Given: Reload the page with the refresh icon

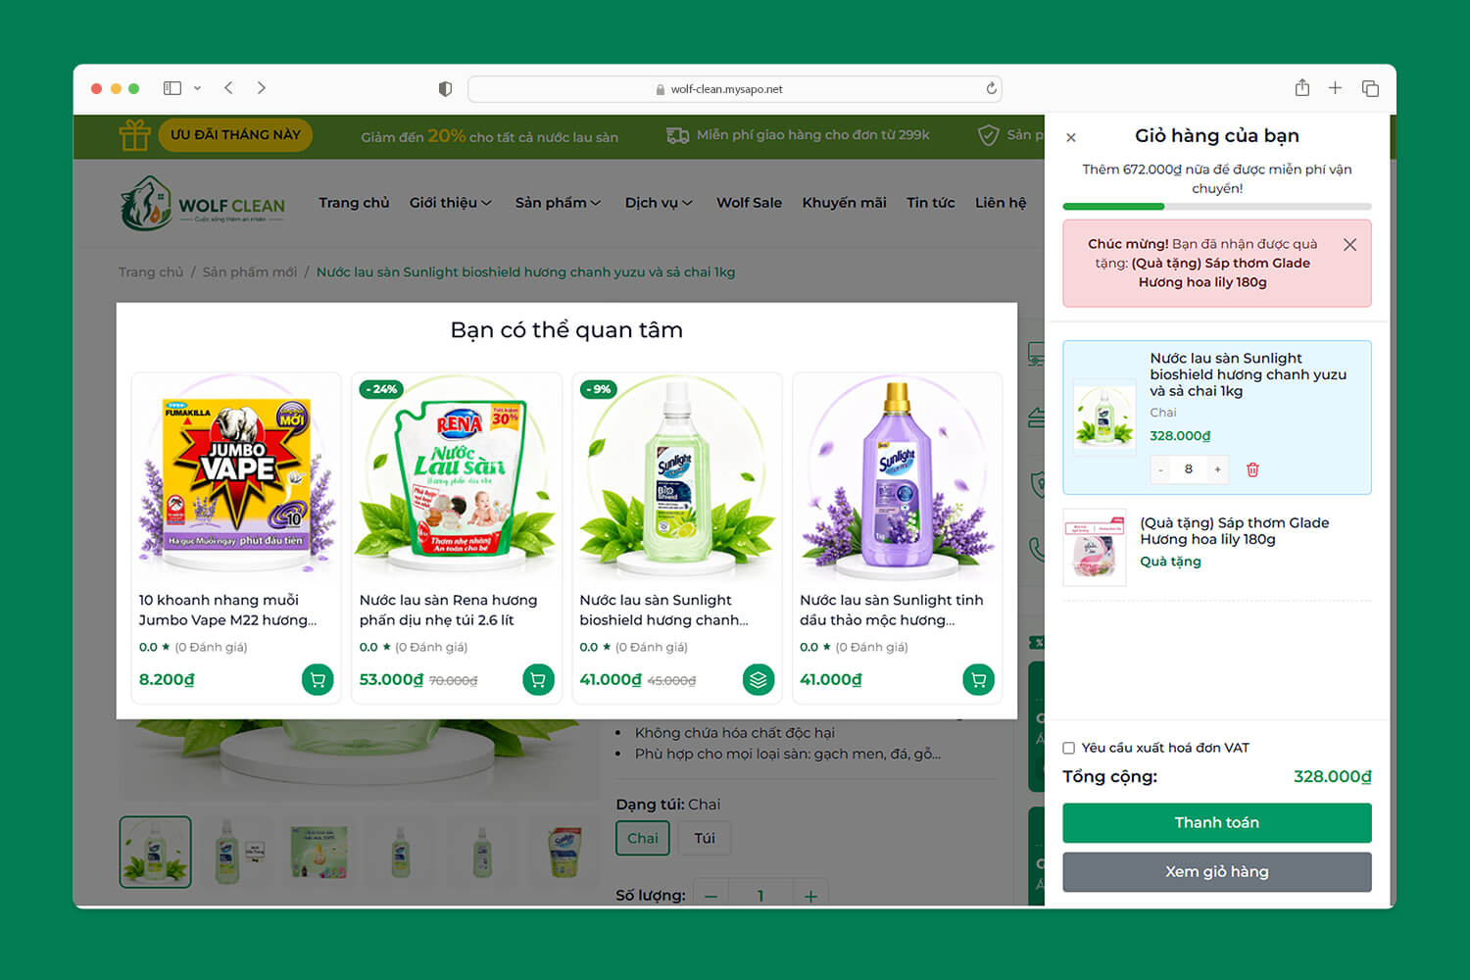Looking at the screenshot, I should pyautogui.click(x=992, y=88).
